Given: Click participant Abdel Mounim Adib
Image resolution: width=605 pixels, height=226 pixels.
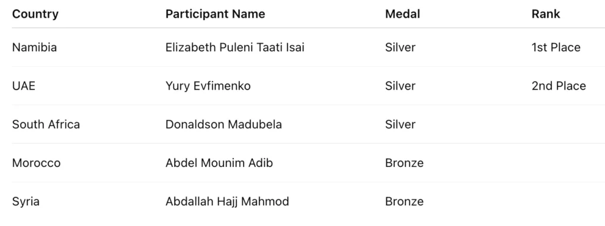Looking at the screenshot, I should (219, 163).
